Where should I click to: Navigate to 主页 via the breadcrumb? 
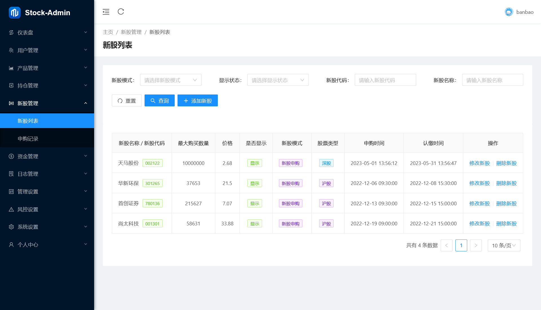pos(108,32)
